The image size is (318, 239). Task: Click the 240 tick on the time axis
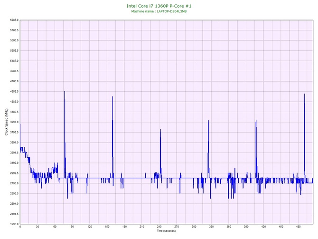coord(159,227)
